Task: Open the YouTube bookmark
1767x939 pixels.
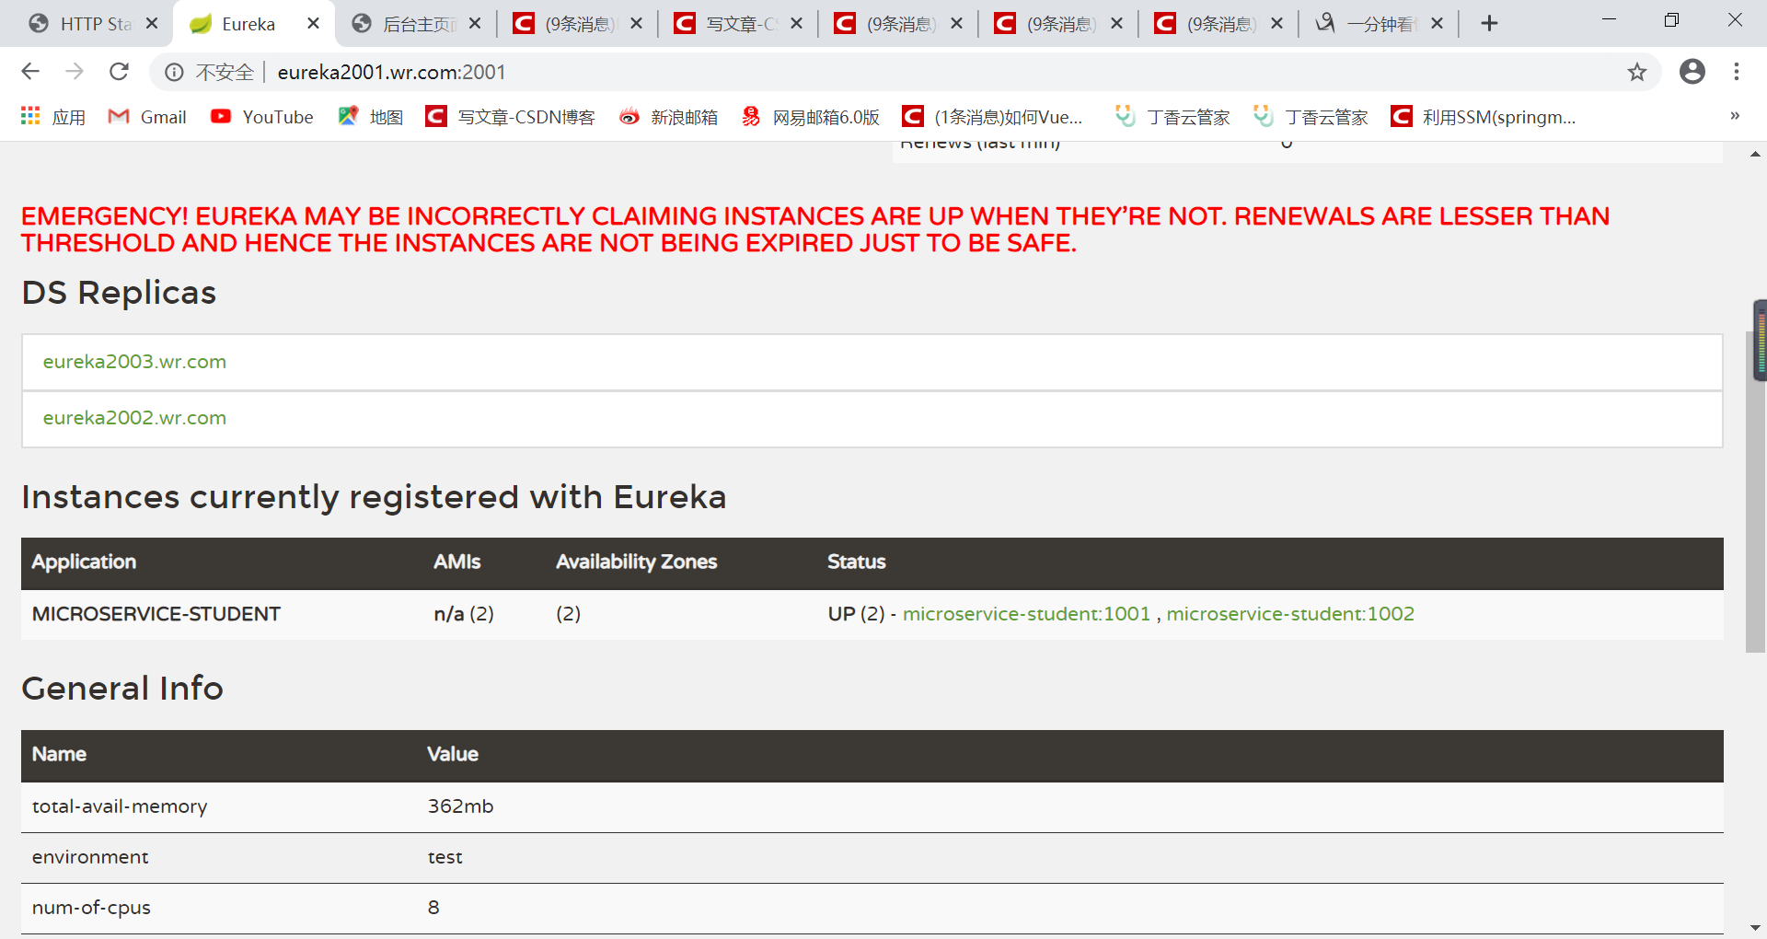Action: point(262,117)
